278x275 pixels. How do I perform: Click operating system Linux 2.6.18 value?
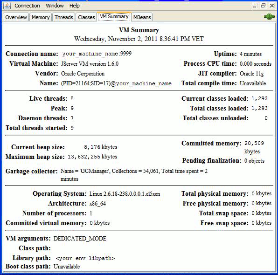(125, 194)
